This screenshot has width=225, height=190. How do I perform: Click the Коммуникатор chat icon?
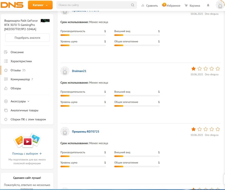[x=6, y=79]
